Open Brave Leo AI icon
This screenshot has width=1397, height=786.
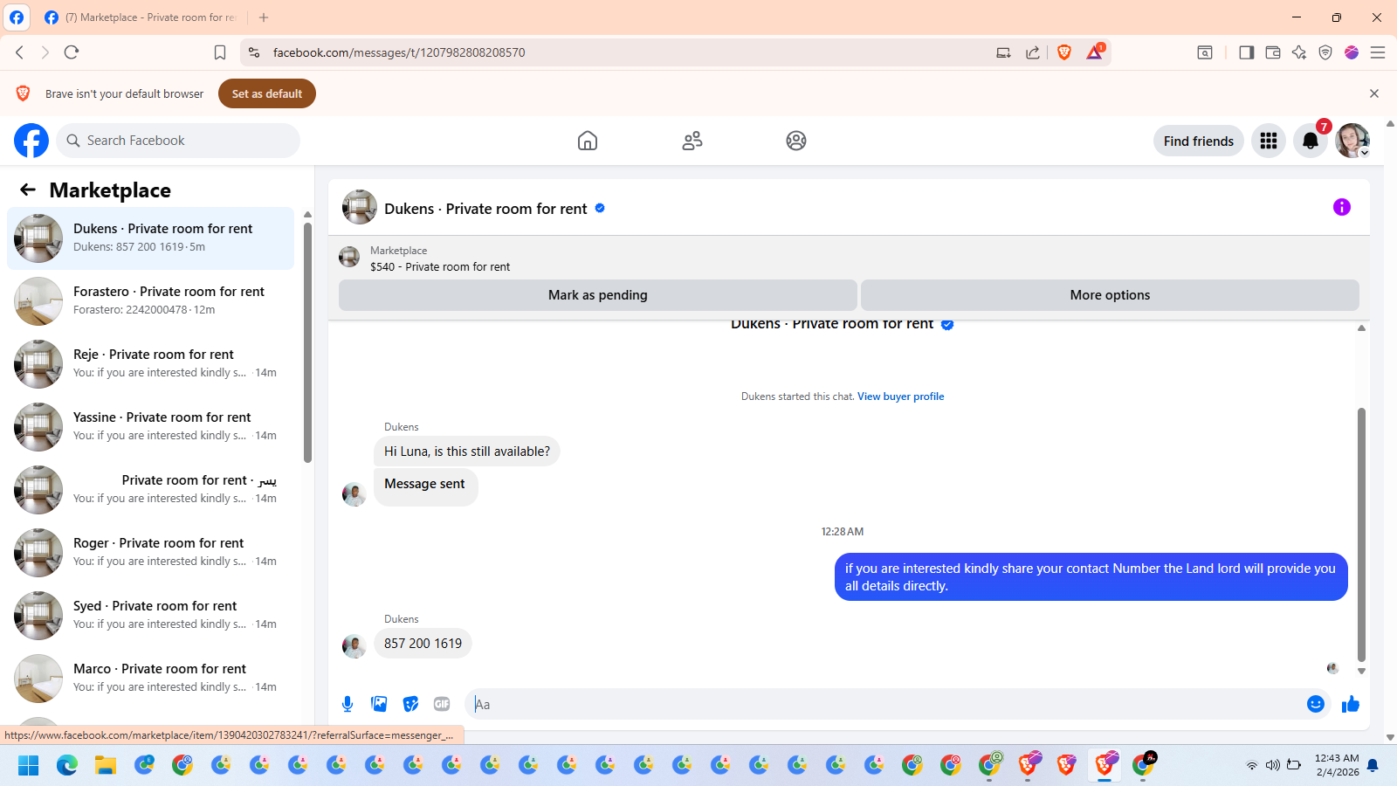[1299, 52]
